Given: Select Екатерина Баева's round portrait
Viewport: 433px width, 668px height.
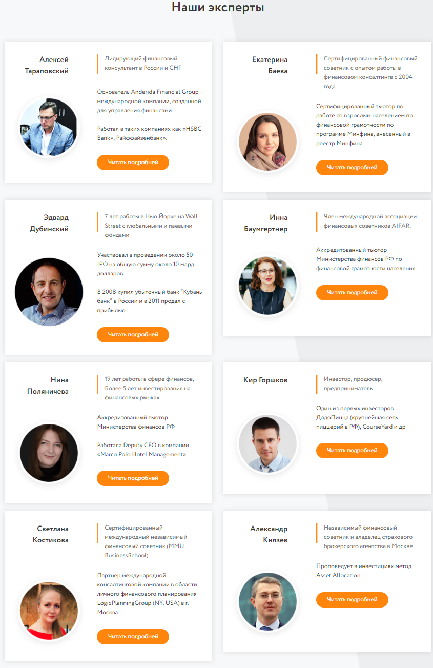Looking at the screenshot, I should click(x=268, y=142).
